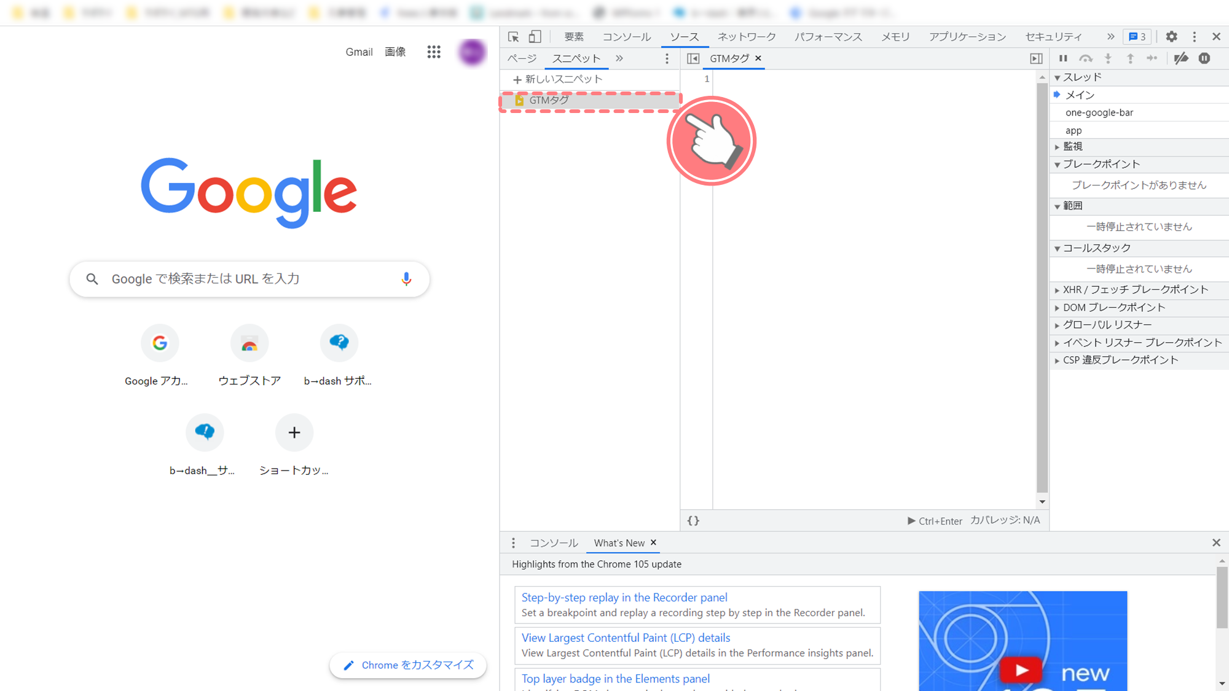This screenshot has width=1229, height=691.
Task: Run snippet with Ctrl+Enter button
Action: (935, 521)
